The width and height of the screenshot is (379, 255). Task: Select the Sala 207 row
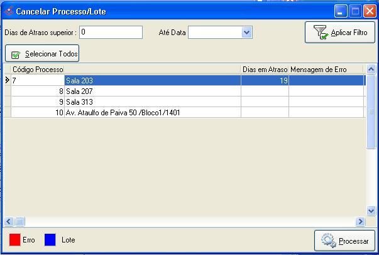pos(152,91)
